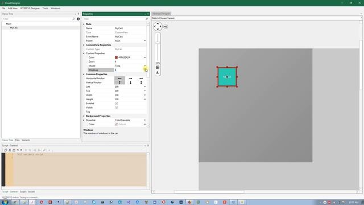The width and height of the screenshot is (364, 205).
Task: Click the Tag property field
Action: click(x=130, y=112)
